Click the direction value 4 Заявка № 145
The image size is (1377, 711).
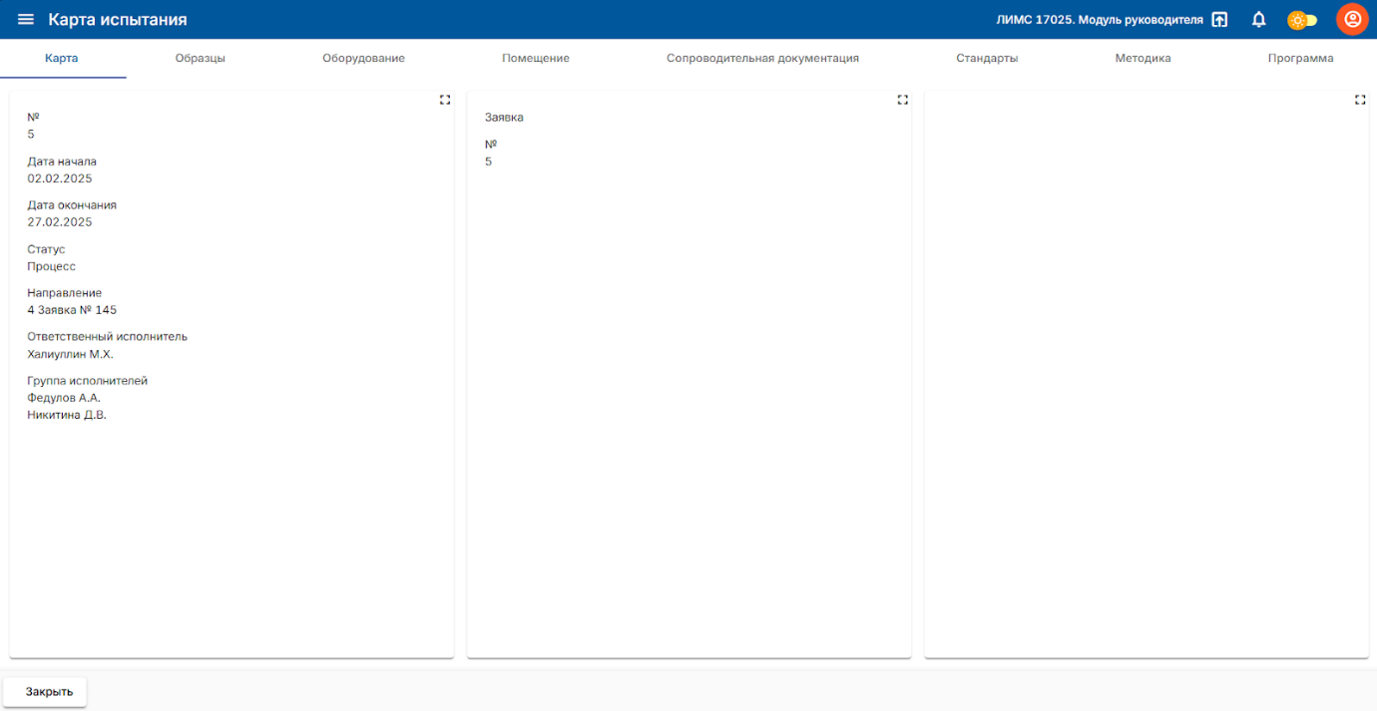pos(72,310)
